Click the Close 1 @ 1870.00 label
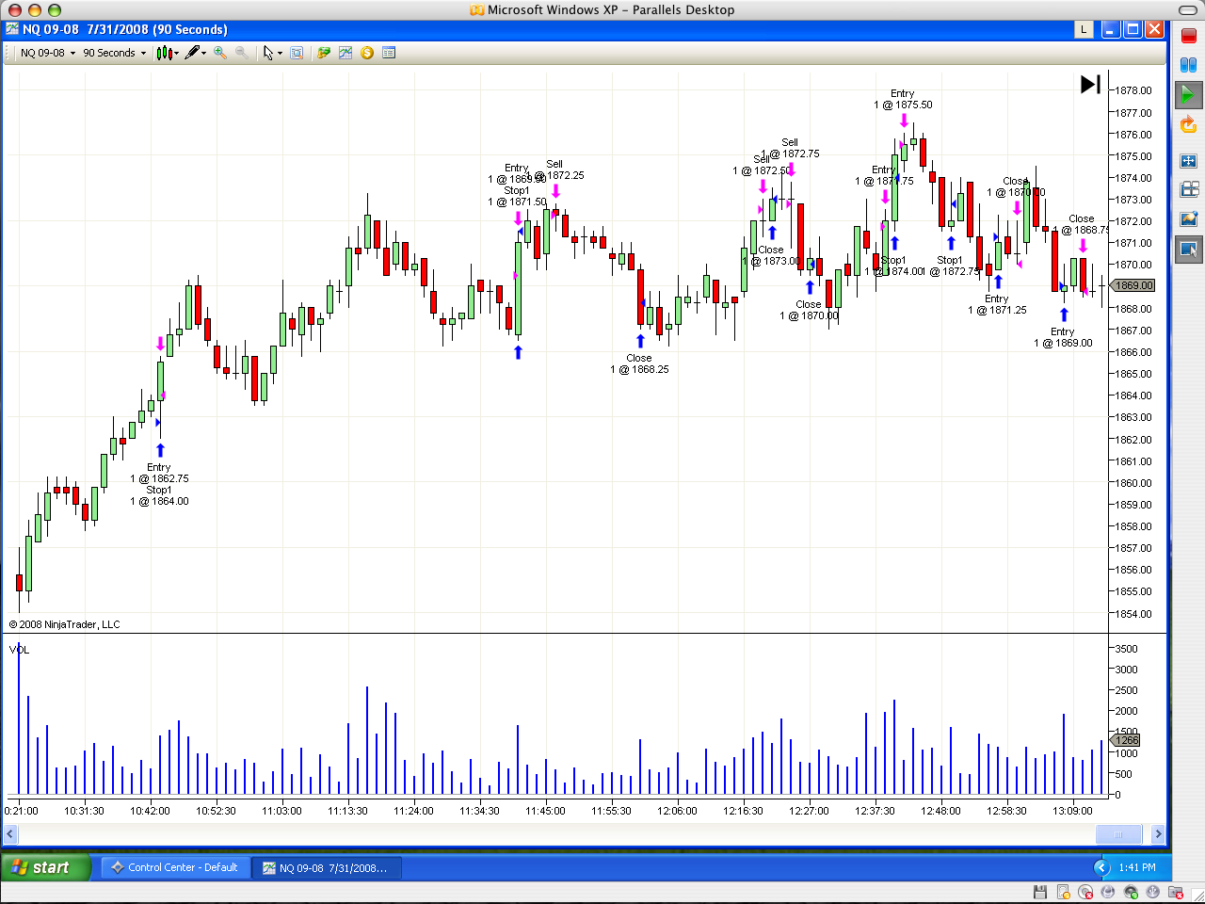This screenshot has height=904, width=1205. (x=809, y=310)
